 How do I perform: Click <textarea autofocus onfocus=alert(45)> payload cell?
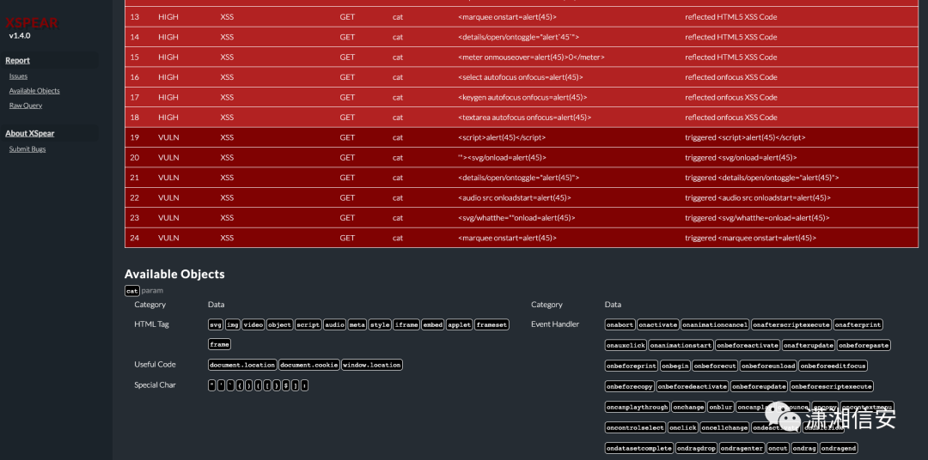click(524, 117)
